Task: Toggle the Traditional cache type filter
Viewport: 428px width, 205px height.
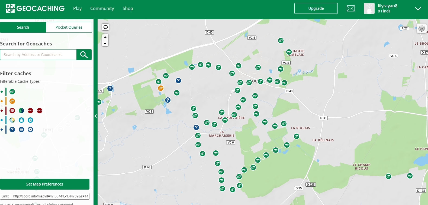Action: tap(12, 92)
